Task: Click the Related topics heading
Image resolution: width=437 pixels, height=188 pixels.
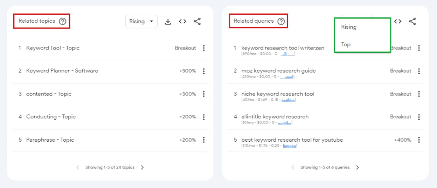Action: point(37,21)
